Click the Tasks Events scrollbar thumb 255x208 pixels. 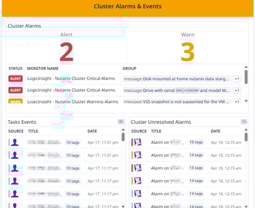click(x=123, y=137)
